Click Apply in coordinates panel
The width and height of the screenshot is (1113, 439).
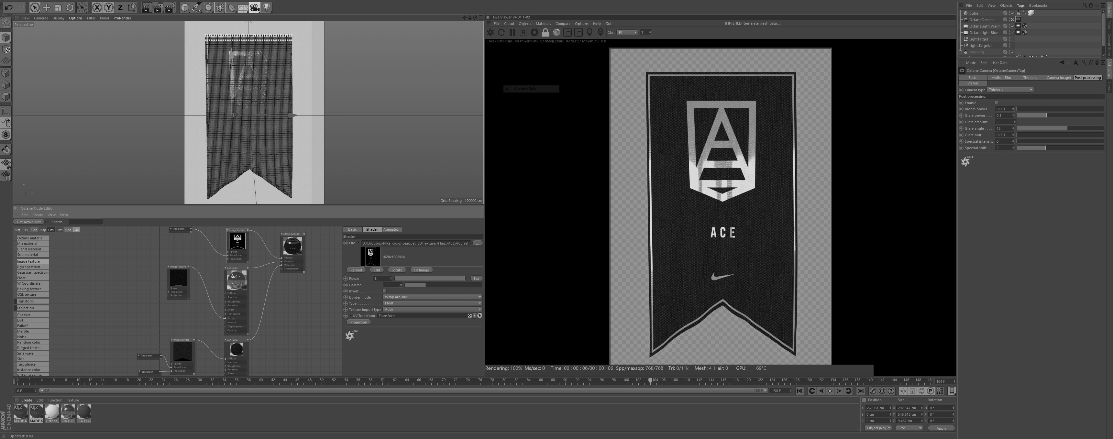tap(941, 428)
